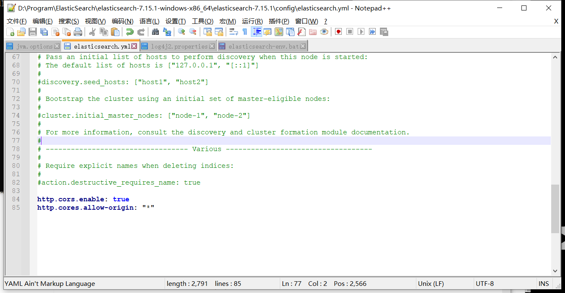Click the vertical scrollbar thumb
565x293 pixels.
point(555,208)
